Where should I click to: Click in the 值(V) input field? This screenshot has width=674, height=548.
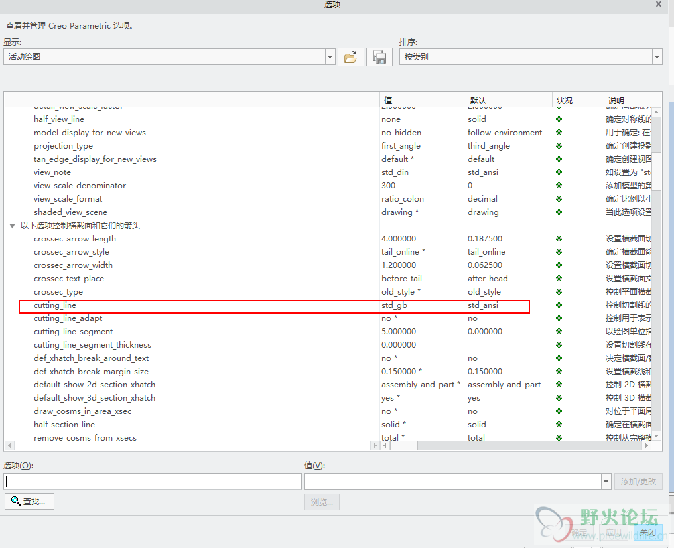pos(452,482)
